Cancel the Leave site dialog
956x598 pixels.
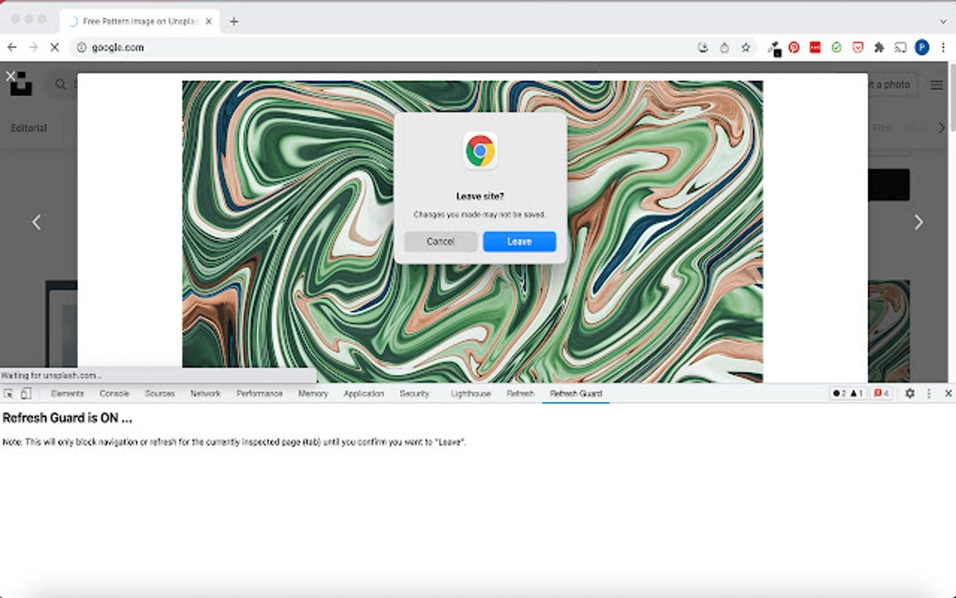point(441,241)
